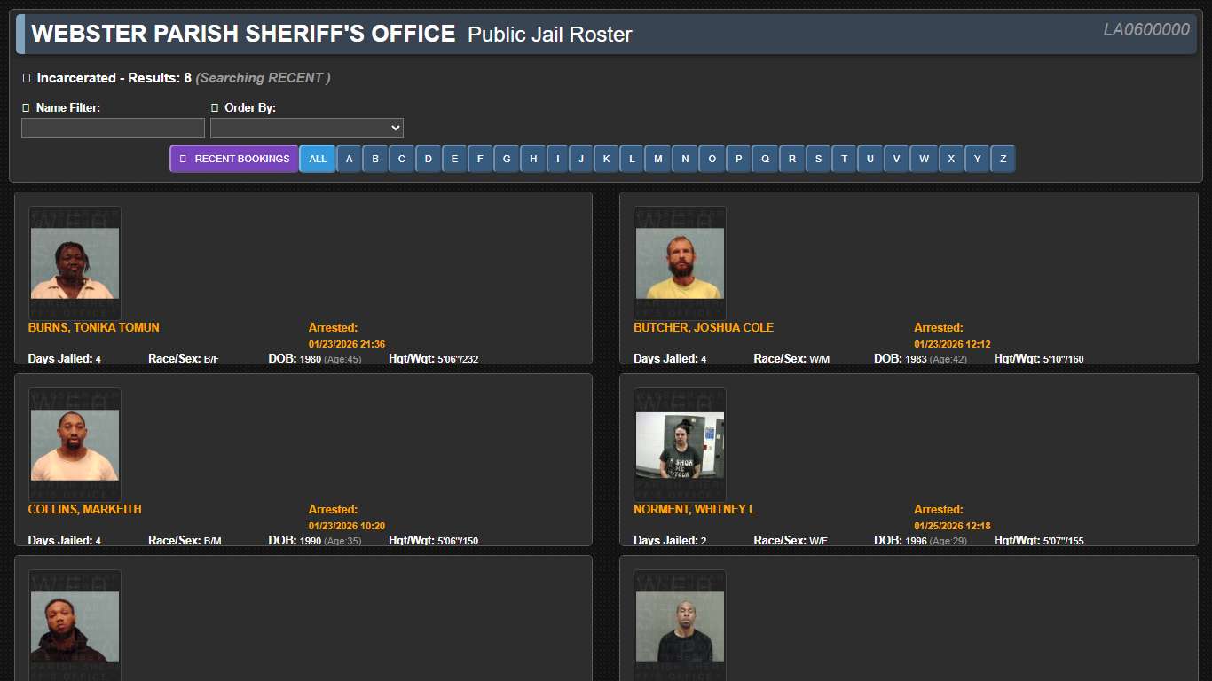
Task: Filter roster by letter M
Action: coord(658,159)
